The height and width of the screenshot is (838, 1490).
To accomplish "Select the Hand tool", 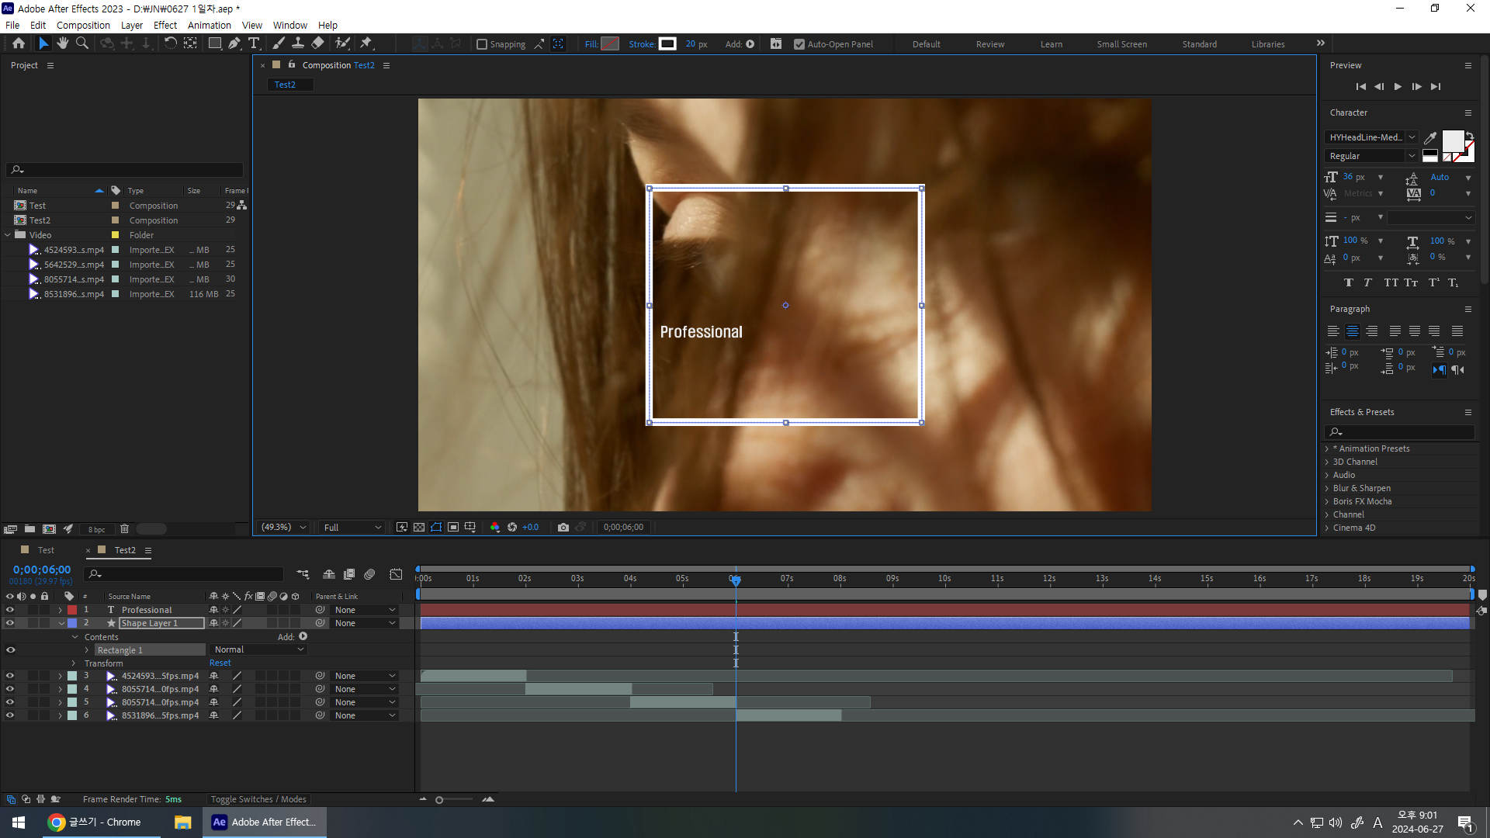I will 63,43.
